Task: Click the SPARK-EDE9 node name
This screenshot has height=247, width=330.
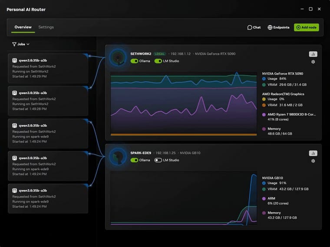Action: [141, 153]
